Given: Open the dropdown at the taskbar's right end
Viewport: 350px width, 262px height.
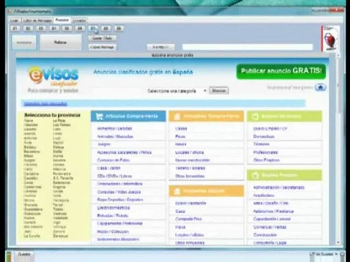Looking at the screenshot, I should 337,254.
